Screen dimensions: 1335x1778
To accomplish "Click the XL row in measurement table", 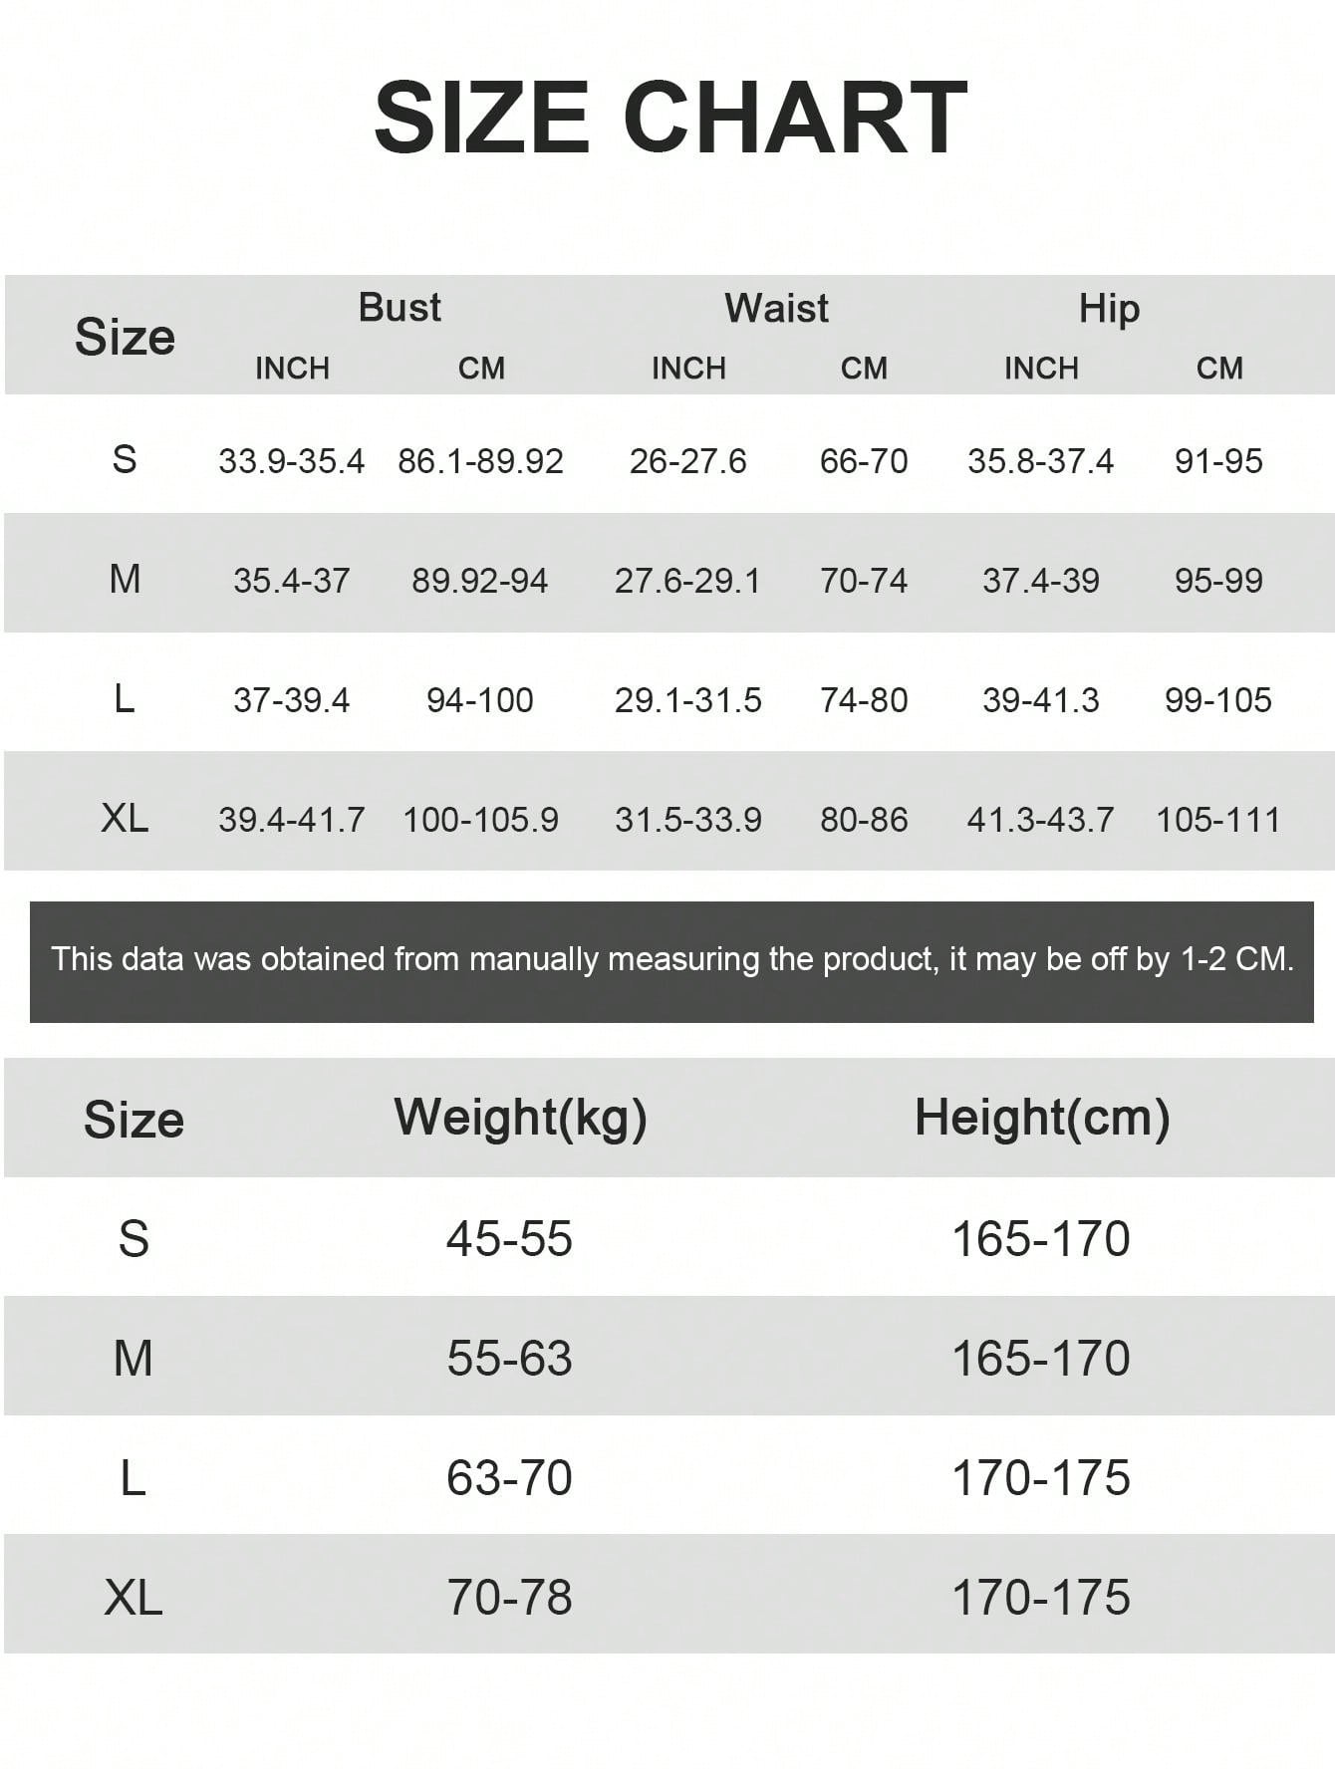I will pos(669,811).
